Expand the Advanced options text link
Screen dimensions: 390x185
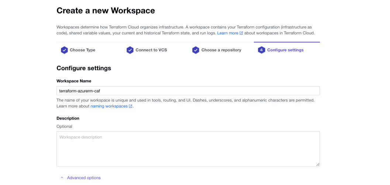(x=84, y=178)
